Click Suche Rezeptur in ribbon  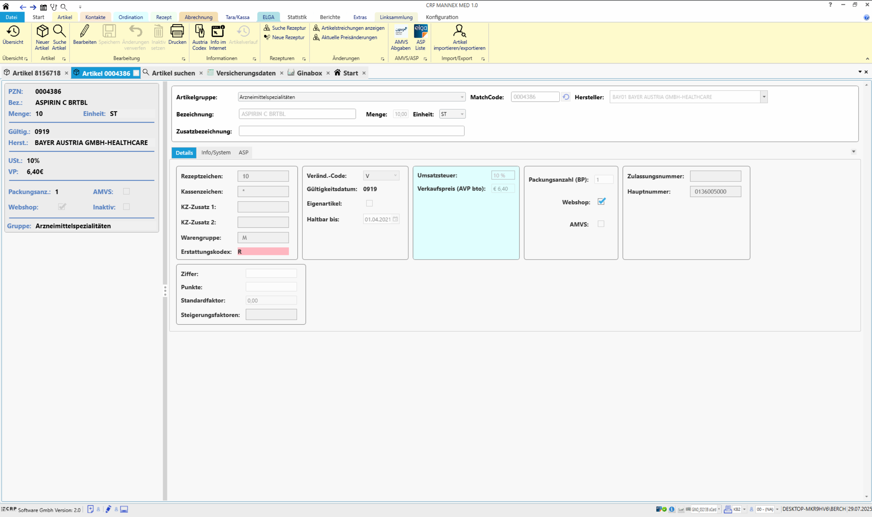pos(285,28)
